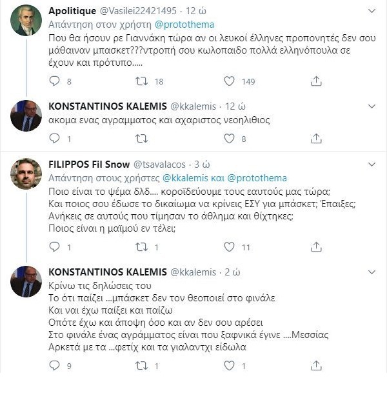Reply to Kalemis's 'Κρίνω τις δηλώσεις' tweet

pyautogui.click(x=55, y=366)
